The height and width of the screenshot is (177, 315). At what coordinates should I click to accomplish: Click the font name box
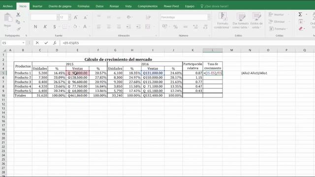click(x=43, y=18)
